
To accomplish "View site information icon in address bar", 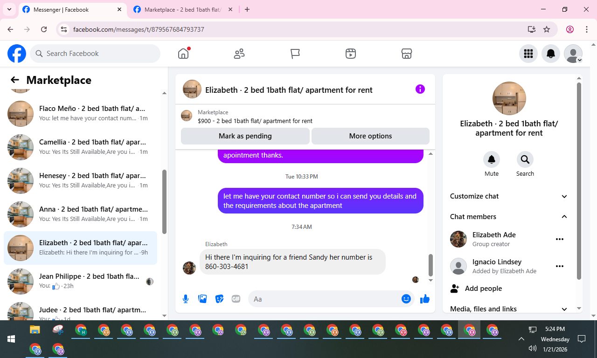I will 64,29.
